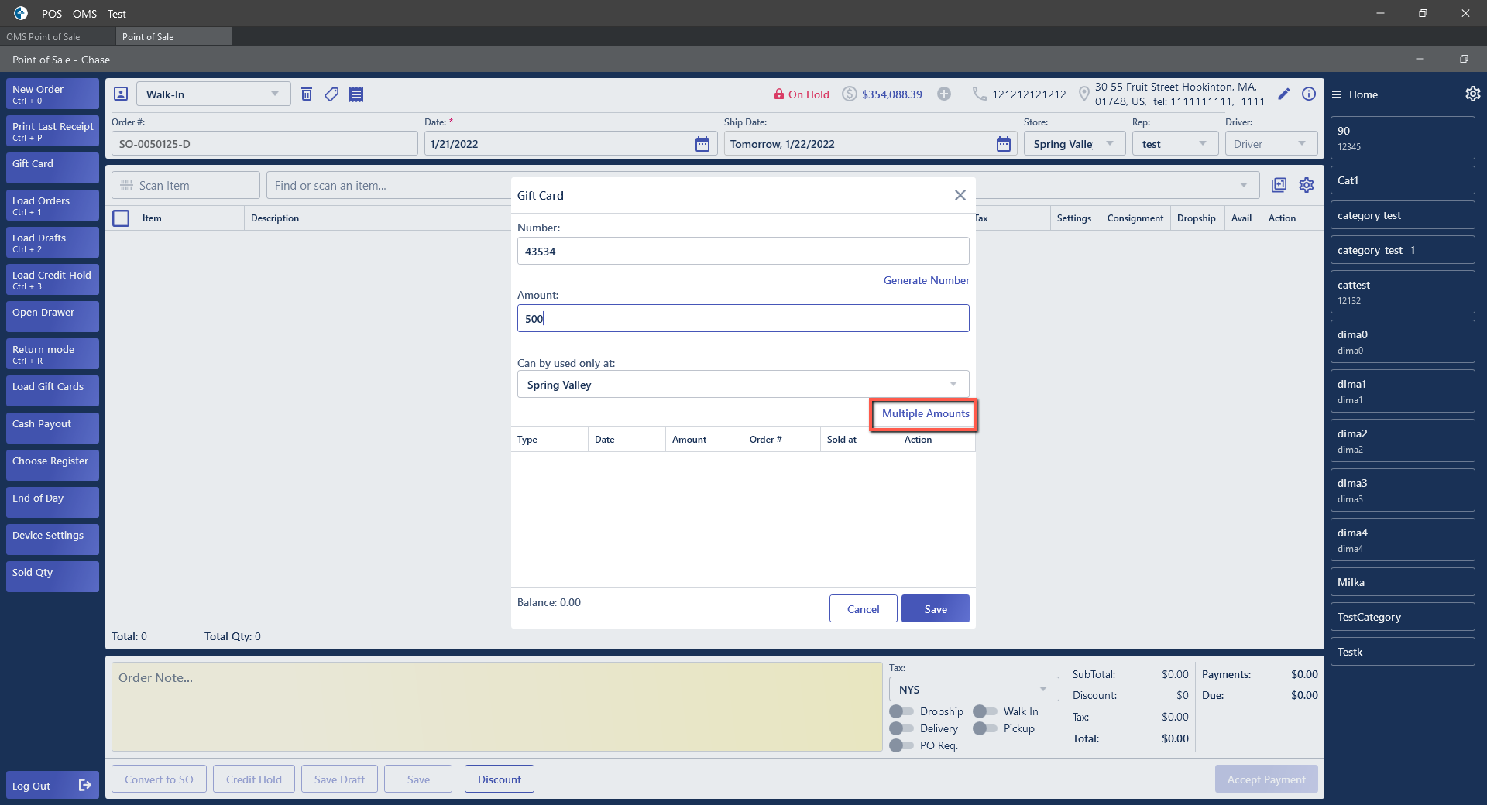Close the Gift Card dialog

960,195
